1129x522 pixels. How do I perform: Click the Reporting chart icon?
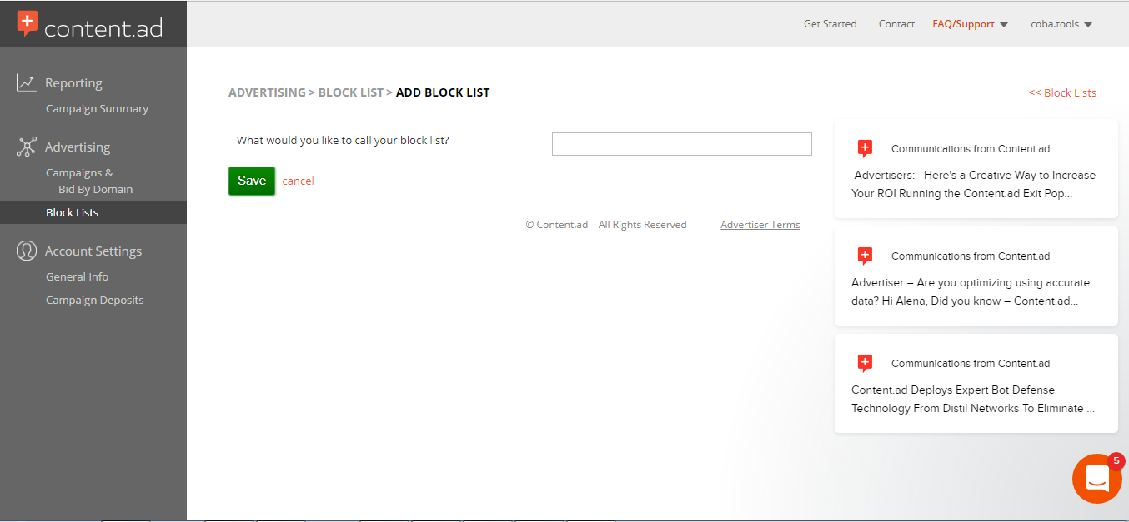27,82
